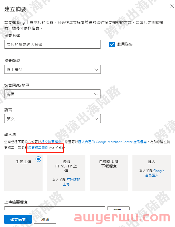The height and width of the screenshot is (227, 175).
Task: Open the 語言 dropdown showing 英文
Action: [x=52, y=119]
